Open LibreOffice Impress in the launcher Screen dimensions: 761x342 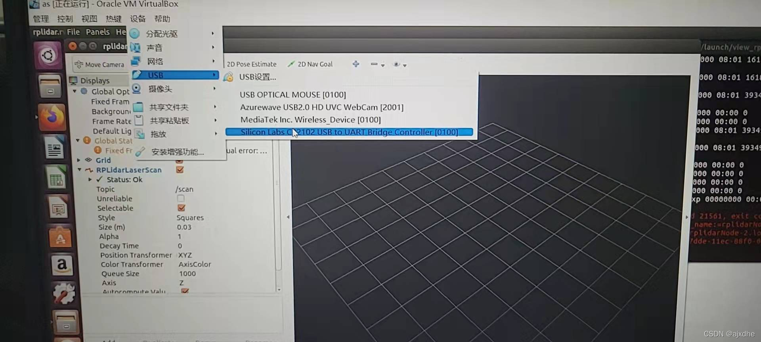point(58,207)
